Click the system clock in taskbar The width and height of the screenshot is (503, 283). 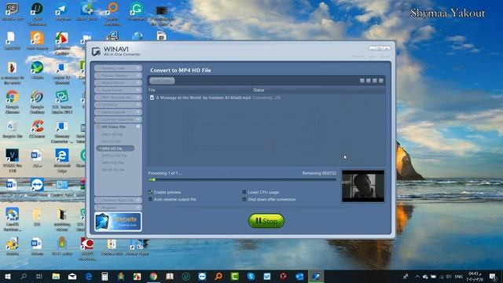(x=475, y=277)
